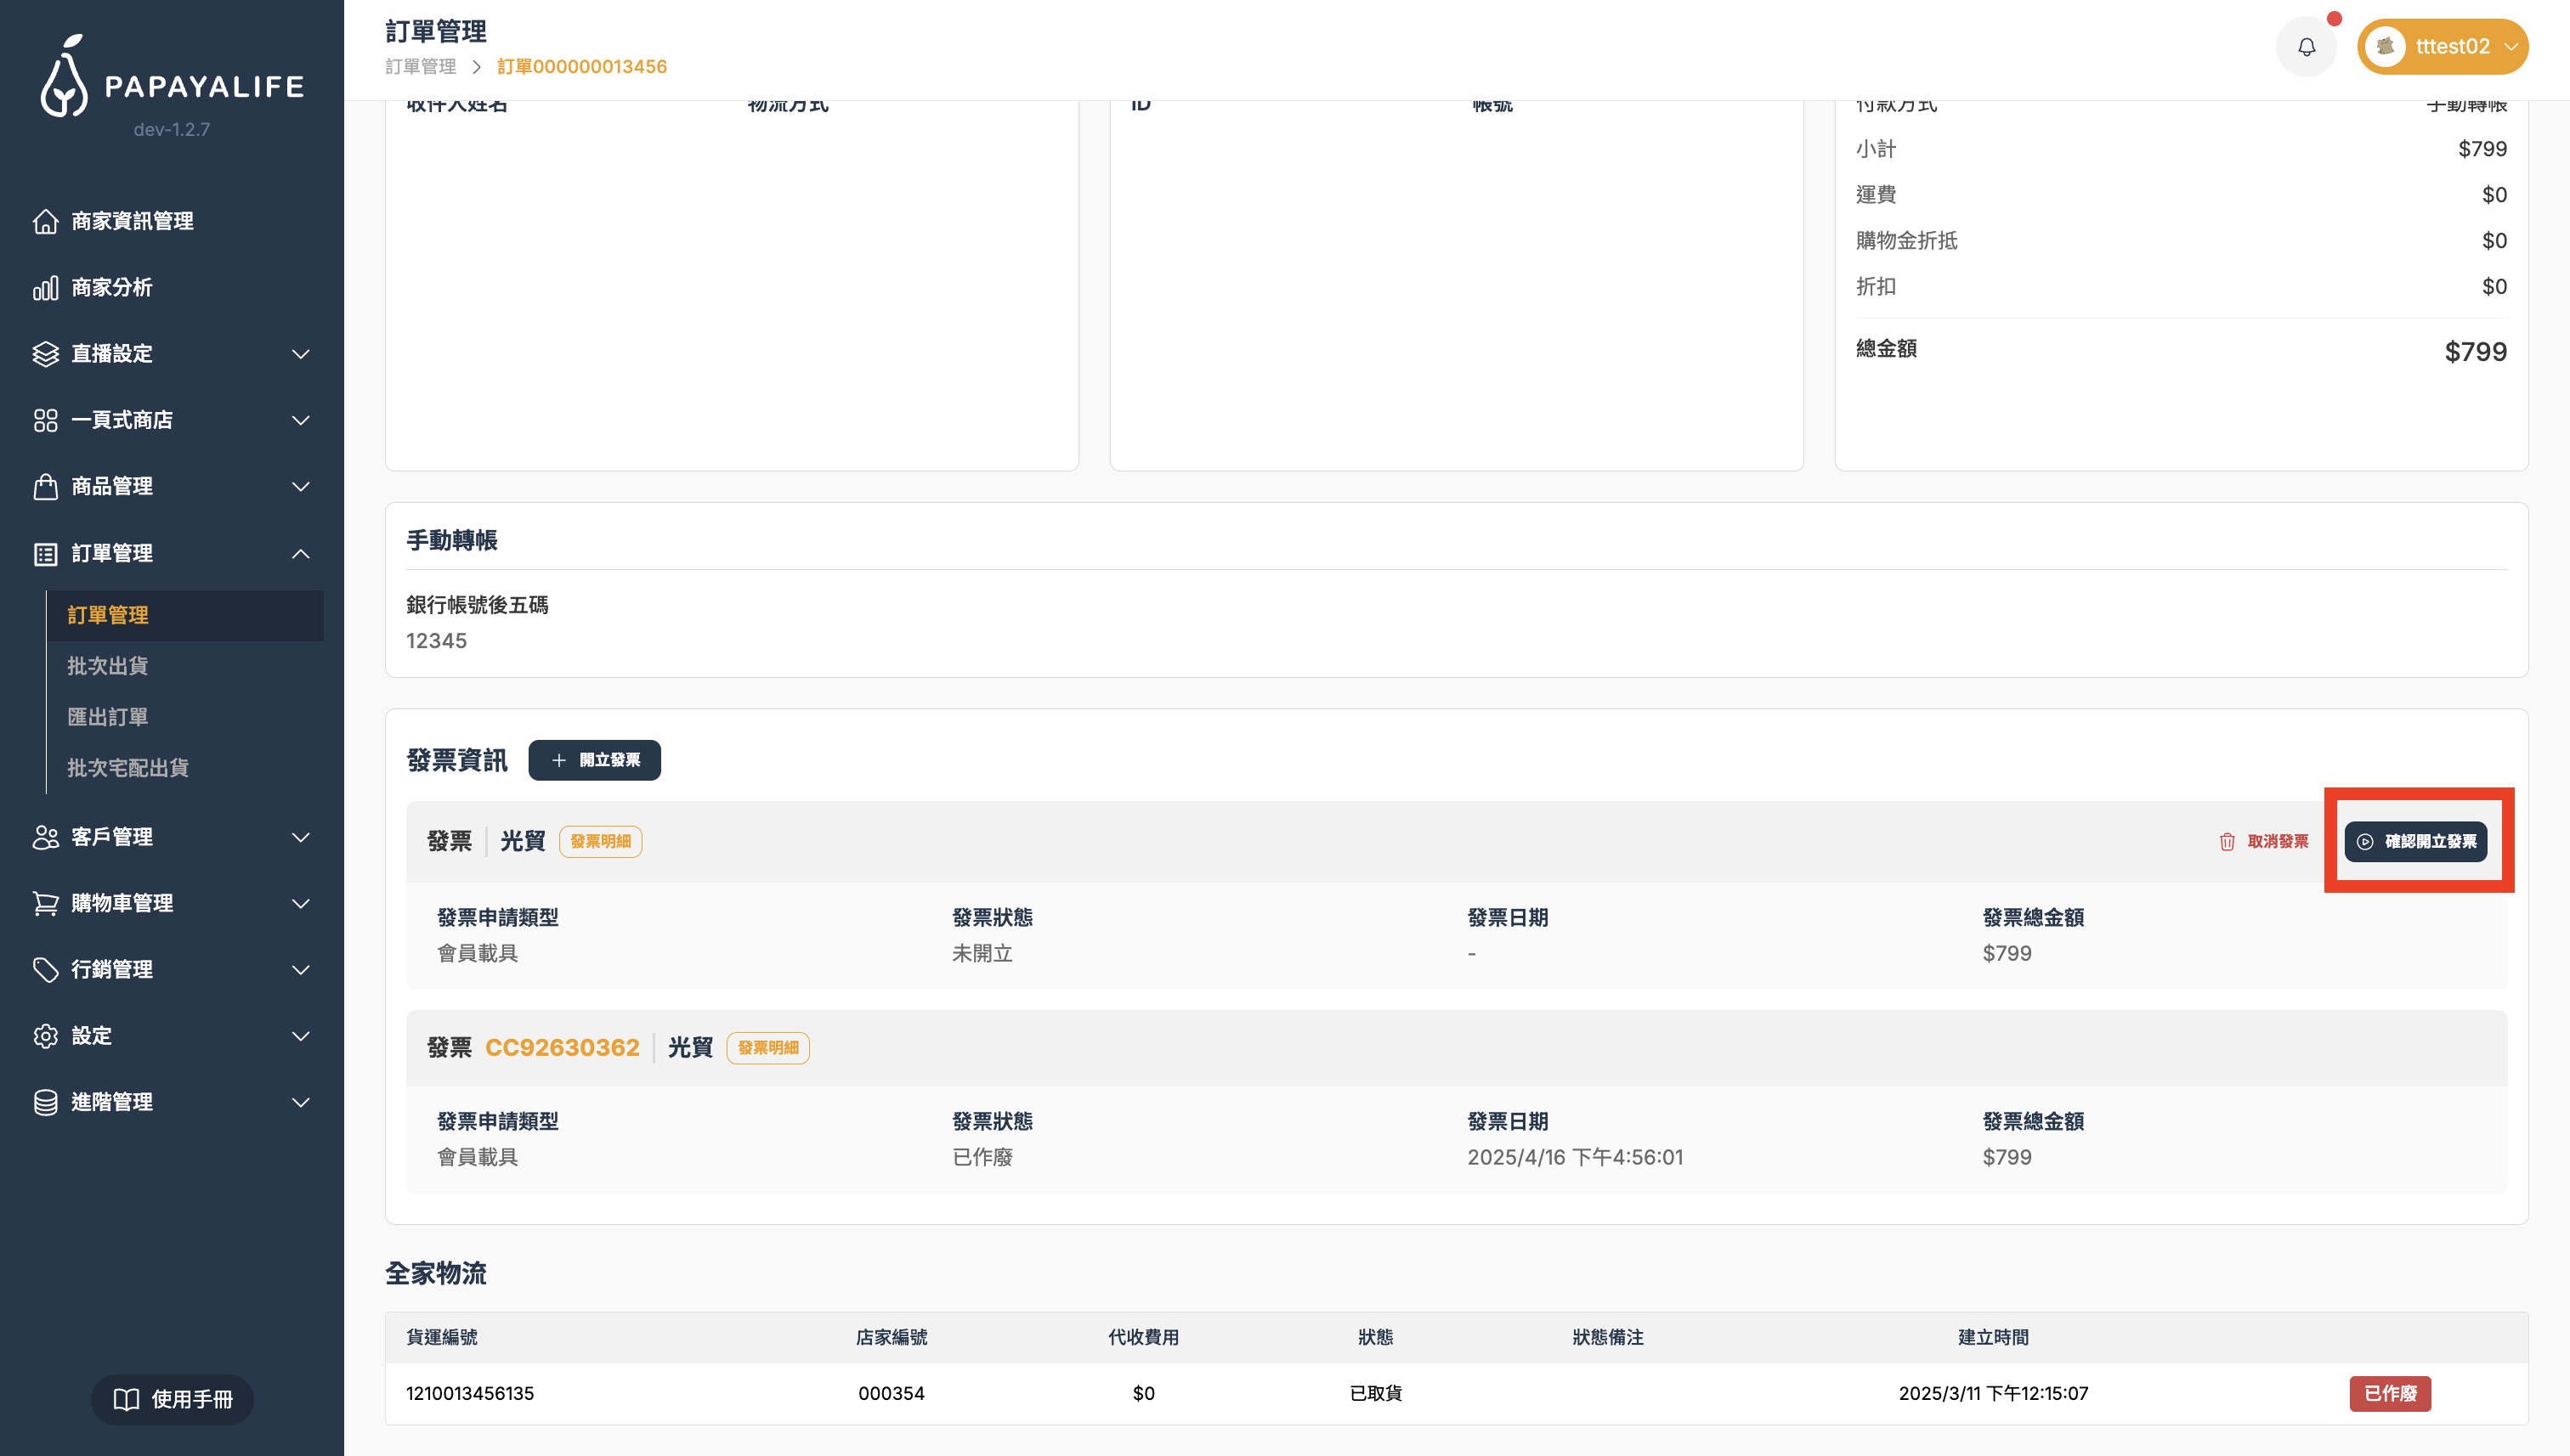Open 發票明細 tag for invoice CC92630362
The width and height of the screenshot is (2570, 1456).
pos(767,1048)
